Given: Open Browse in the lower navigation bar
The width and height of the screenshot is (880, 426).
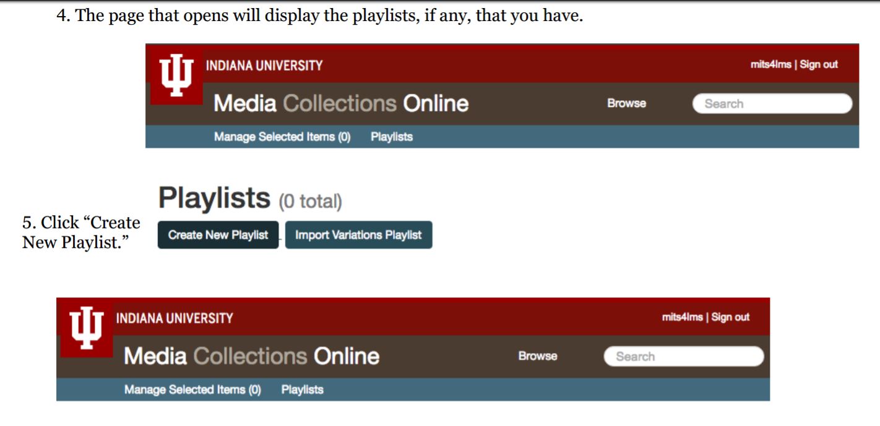Looking at the screenshot, I should pyautogui.click(x=537, y=356).
